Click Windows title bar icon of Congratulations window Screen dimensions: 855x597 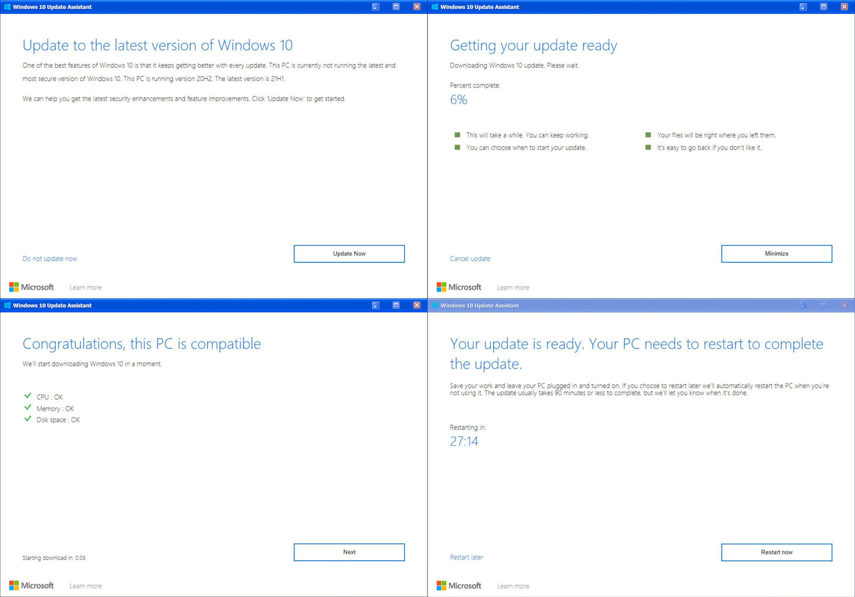7,305
